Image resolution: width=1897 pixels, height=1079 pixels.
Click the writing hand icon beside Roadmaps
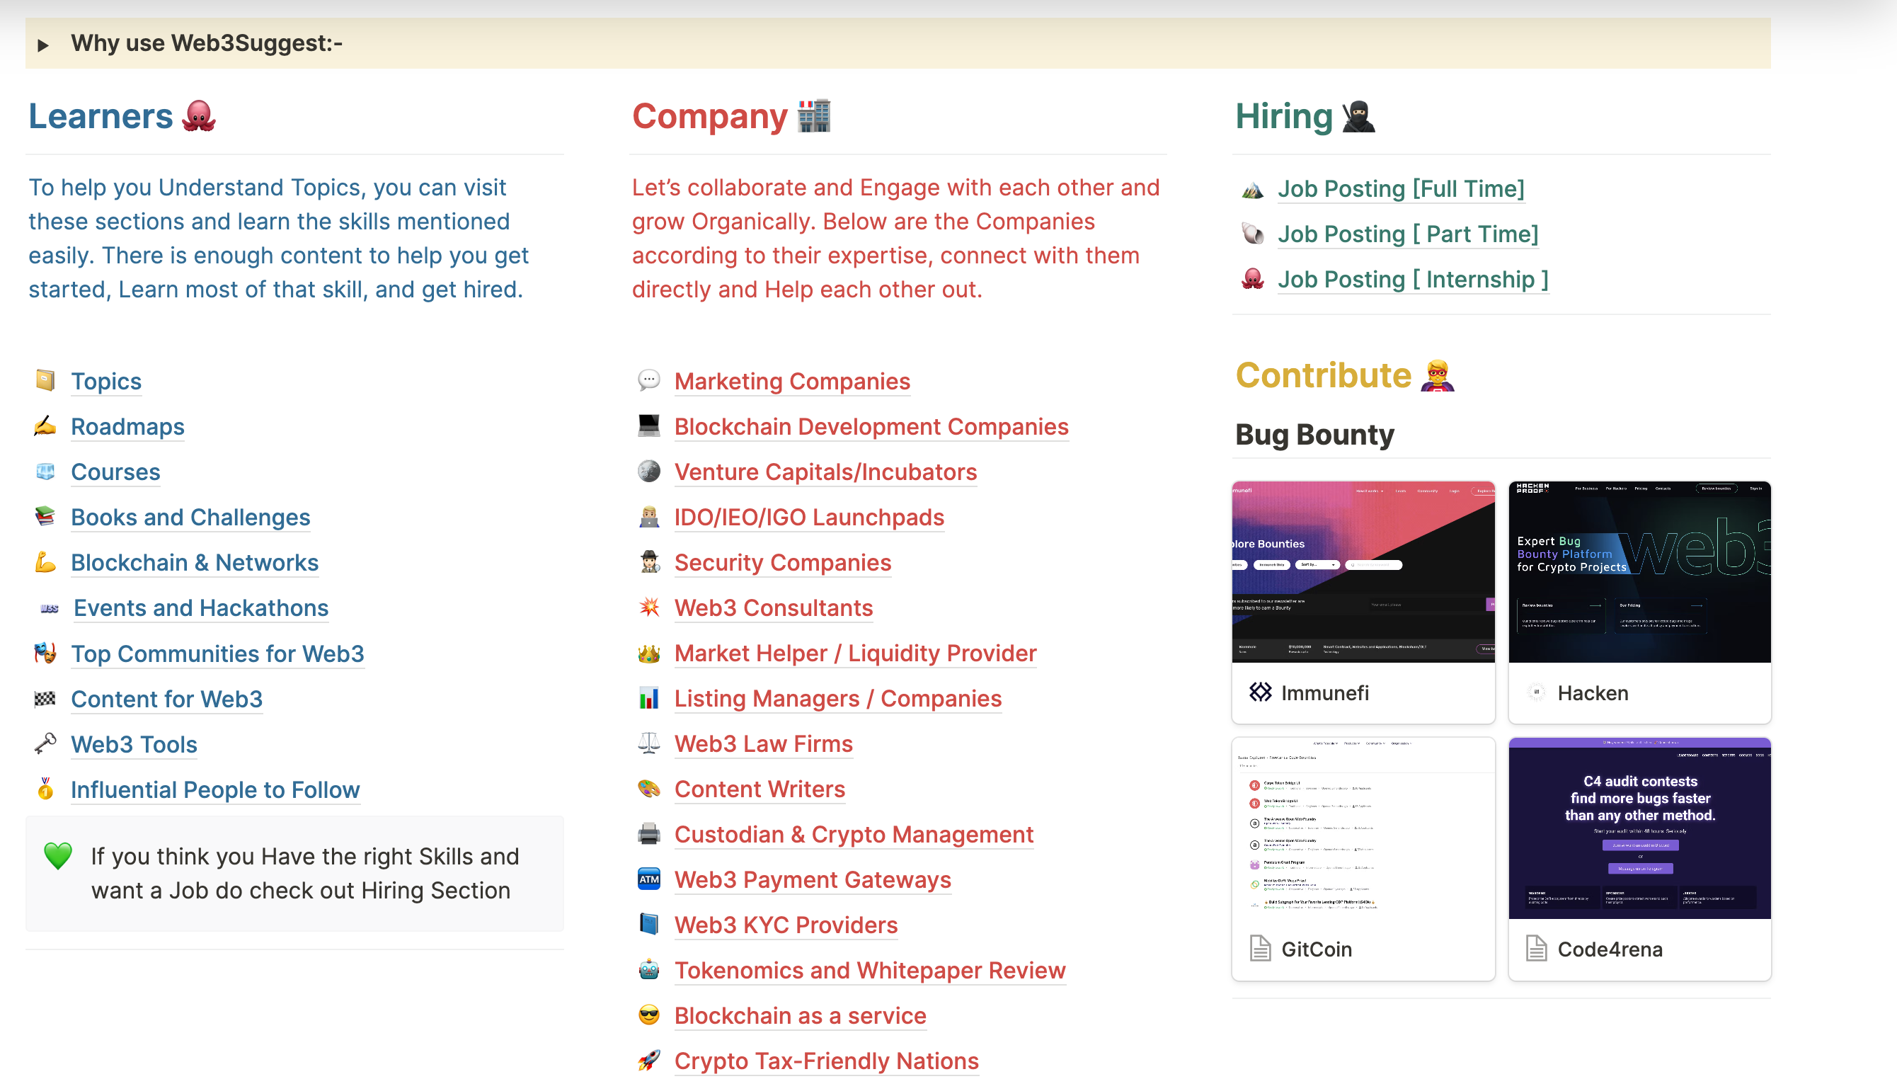pyautogui.click(x=45, y=426)
